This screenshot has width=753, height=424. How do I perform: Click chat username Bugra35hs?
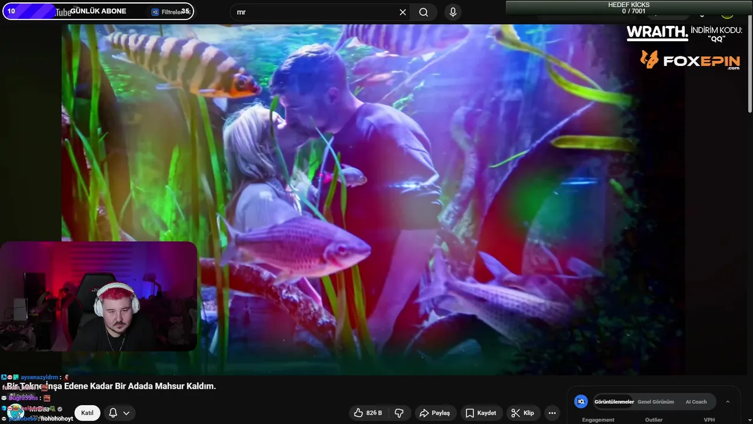coord(24,398)
